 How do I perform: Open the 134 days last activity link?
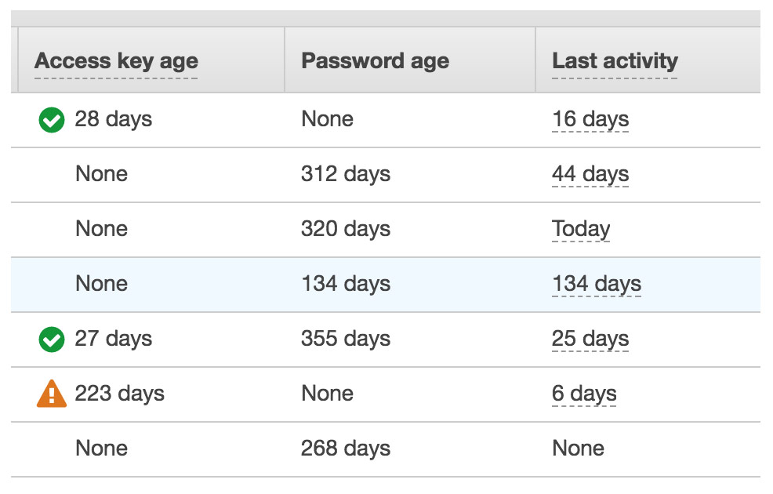[x=597, y=284]
